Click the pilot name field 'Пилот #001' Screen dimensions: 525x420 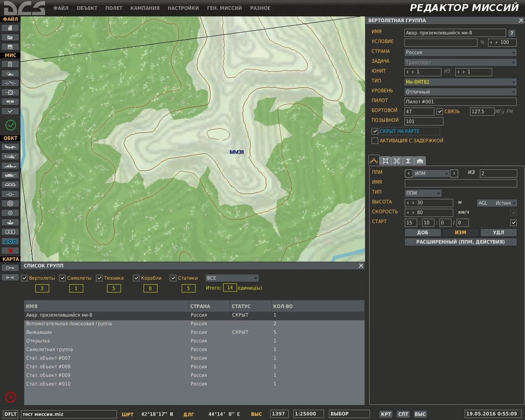click(460, 101)
